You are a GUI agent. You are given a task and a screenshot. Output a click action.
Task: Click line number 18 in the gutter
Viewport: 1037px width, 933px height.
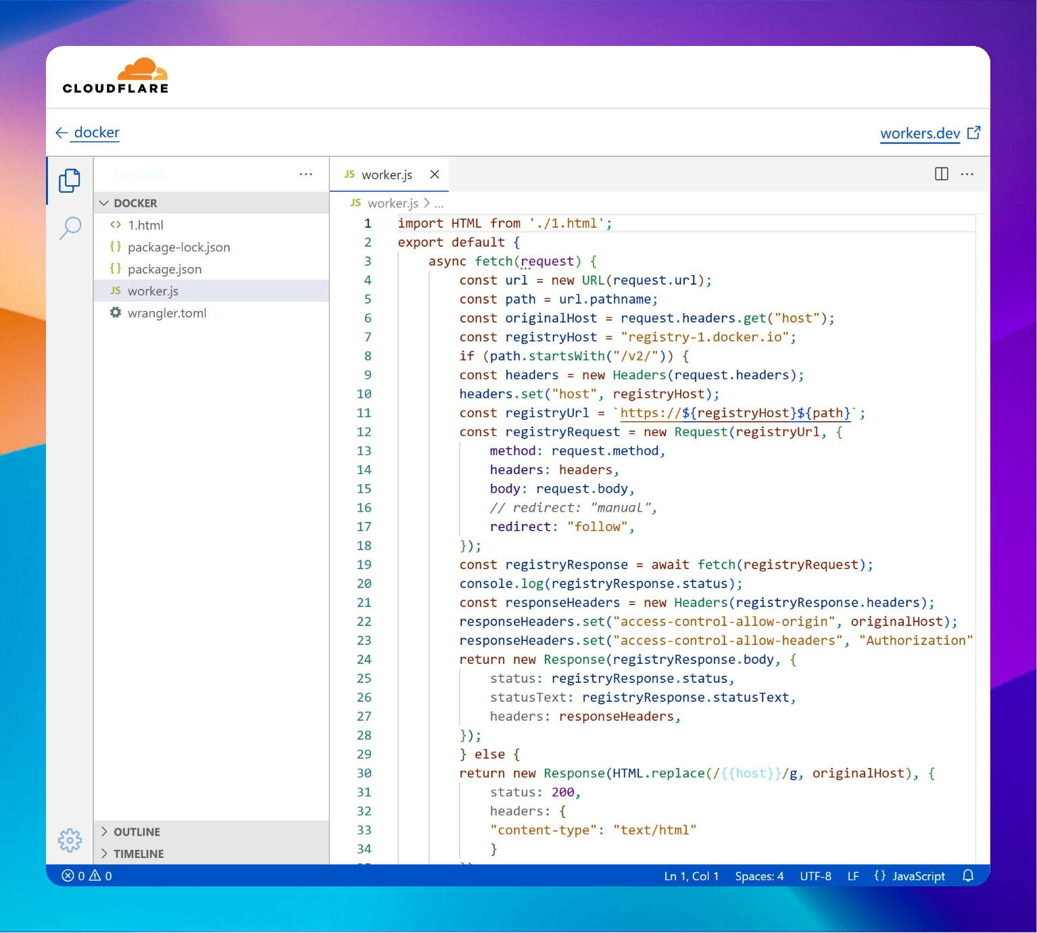(364, 546)
